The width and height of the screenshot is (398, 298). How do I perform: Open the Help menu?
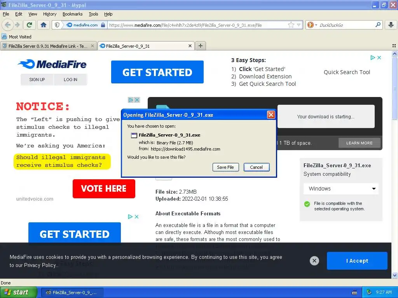tap(108, 14)
